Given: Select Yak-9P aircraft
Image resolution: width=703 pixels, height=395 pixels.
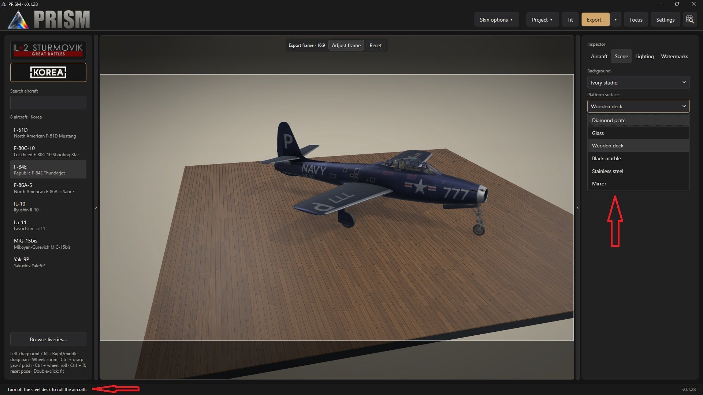Looking at the screenshot, I should 48,262.
